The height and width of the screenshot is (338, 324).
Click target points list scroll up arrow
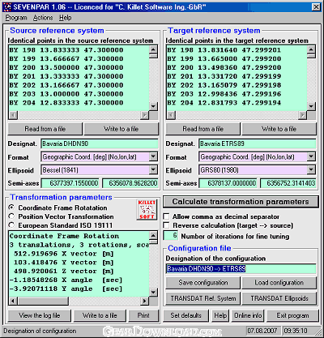tap(311, 49)
